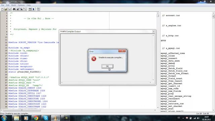Open the Build menu
Screen dimensions: 215x121
pos(13,5)
